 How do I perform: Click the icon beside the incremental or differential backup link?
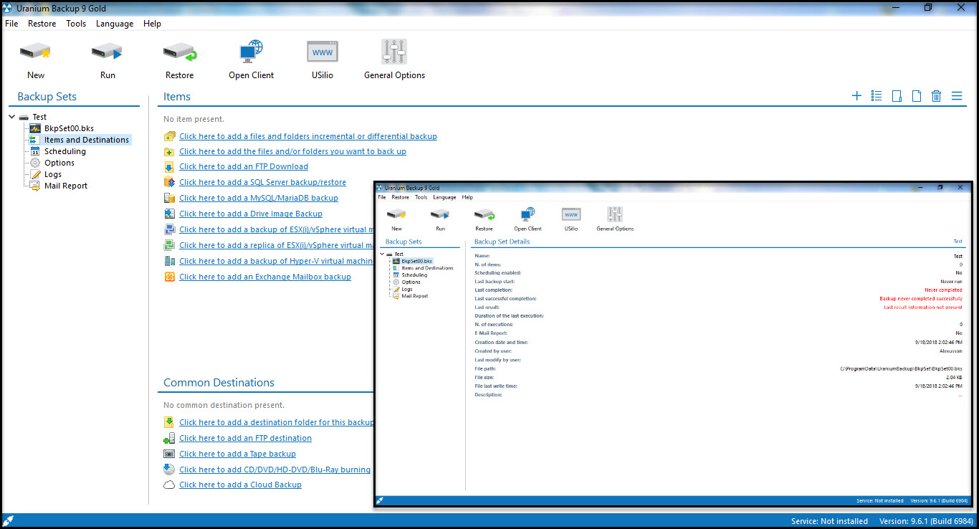pyautogui.click(x=169, y=136)
